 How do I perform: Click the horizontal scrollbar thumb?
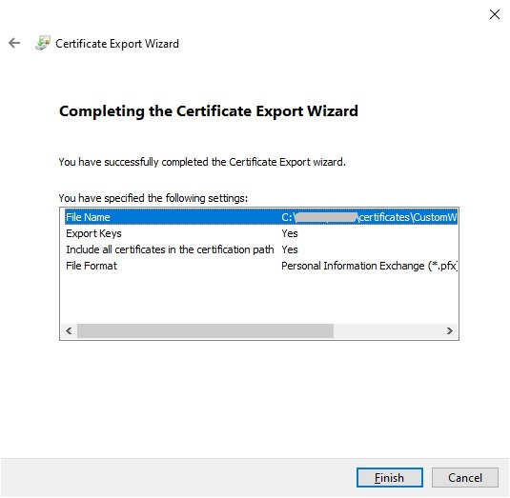pyautogui.click(x=205, y=330)
